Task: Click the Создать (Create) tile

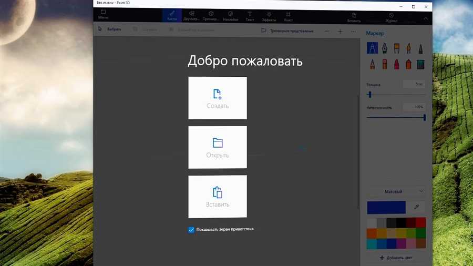Action: [x=218, y=98]
